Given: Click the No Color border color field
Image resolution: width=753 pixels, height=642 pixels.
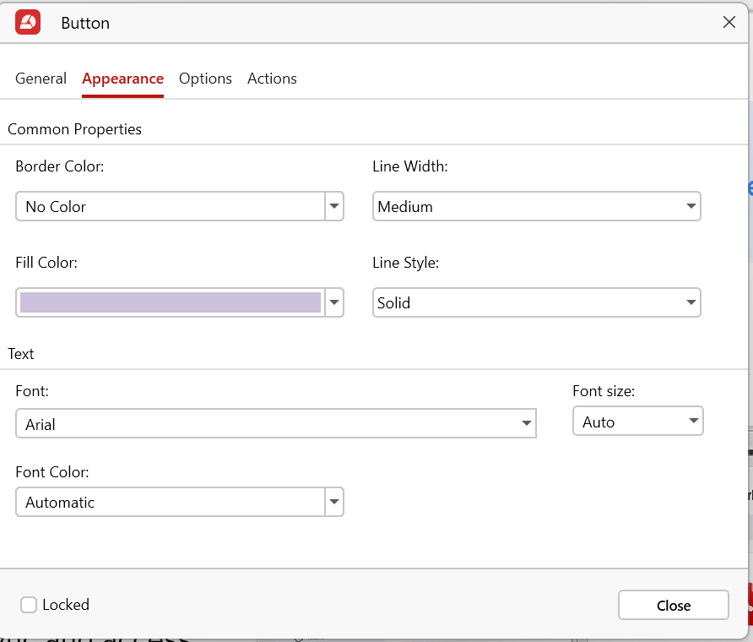Looking at the screenshot, I should (170, 206).
